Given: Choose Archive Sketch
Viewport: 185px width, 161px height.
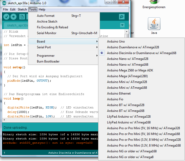Looking at the screenshot, I should pos(63,22).
